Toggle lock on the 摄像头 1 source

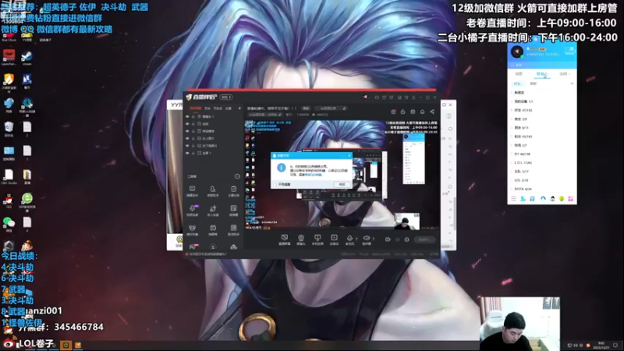(193, 116)
